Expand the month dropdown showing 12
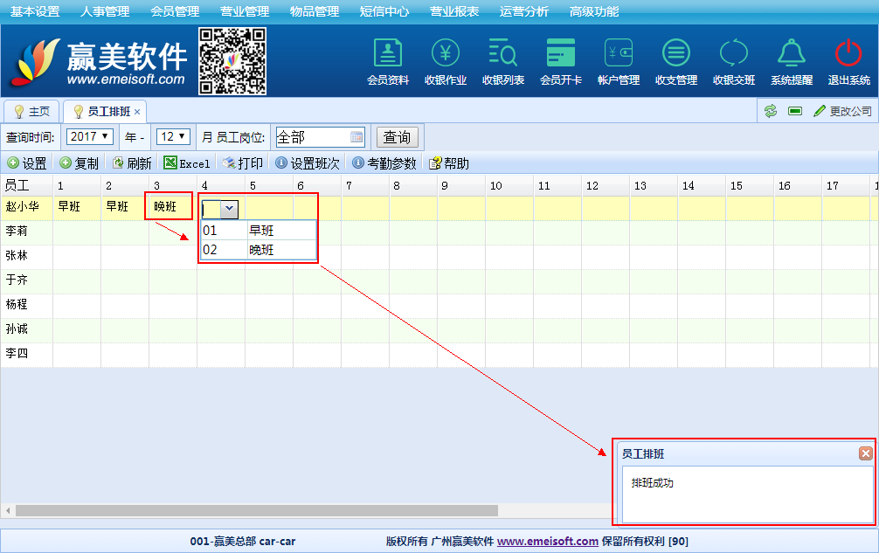 [172, 137]
